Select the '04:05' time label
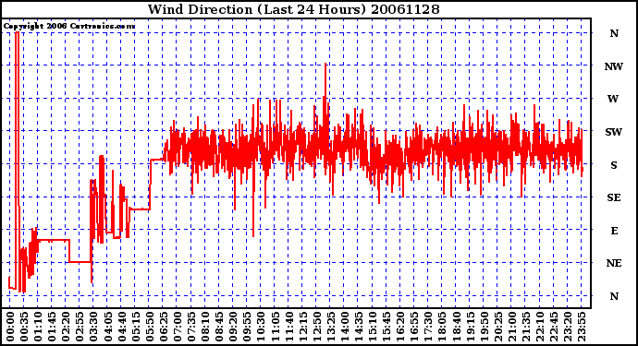The width and height of the screenshot is (638, 346). click(107, 328)
